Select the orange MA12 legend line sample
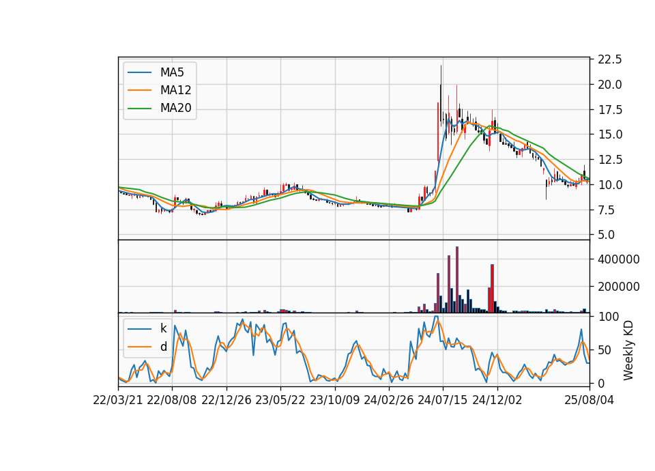Image resolution: width=655 pixels, height=471 pixels. 139,91
